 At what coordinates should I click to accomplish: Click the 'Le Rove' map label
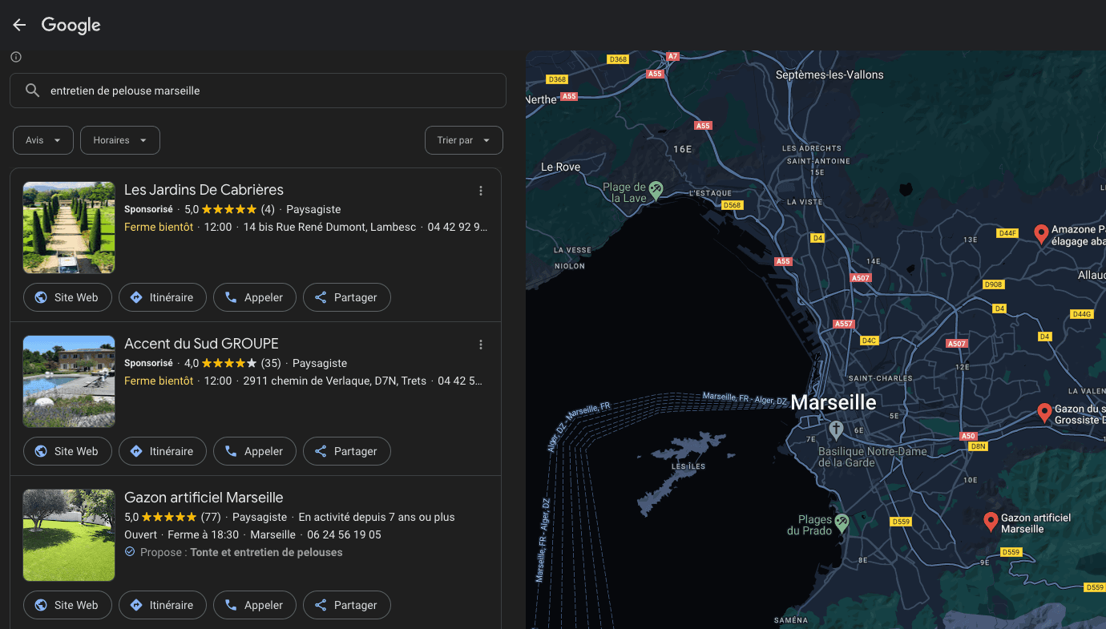(561, 167)
